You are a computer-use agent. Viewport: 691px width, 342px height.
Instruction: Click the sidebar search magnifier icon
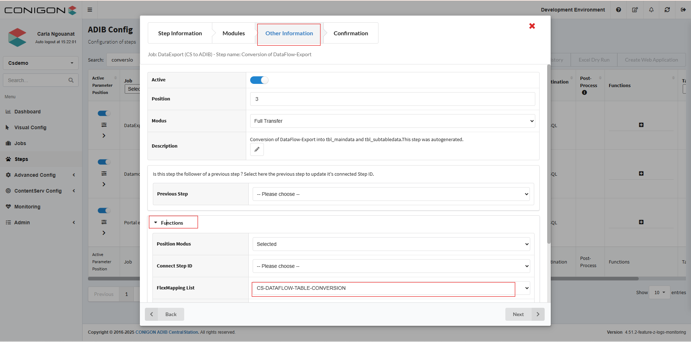click(x=71, y=80)
